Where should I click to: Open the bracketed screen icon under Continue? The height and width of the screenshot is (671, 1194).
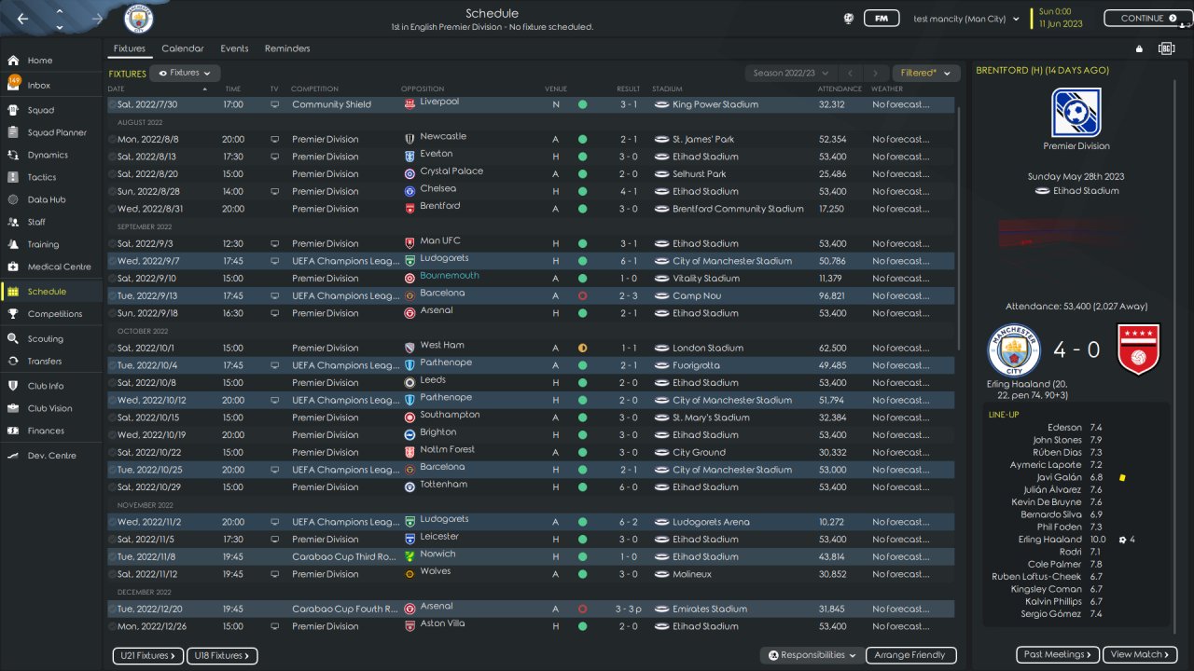pyautogui.click(x=1166, y=48)
